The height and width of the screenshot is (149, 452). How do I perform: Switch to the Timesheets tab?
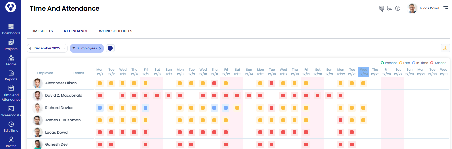(42, 31)
